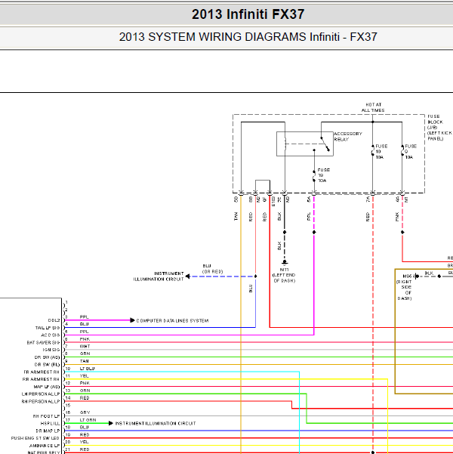Click the M11 ground symbol
453x454 pixels.
[285, 263]
